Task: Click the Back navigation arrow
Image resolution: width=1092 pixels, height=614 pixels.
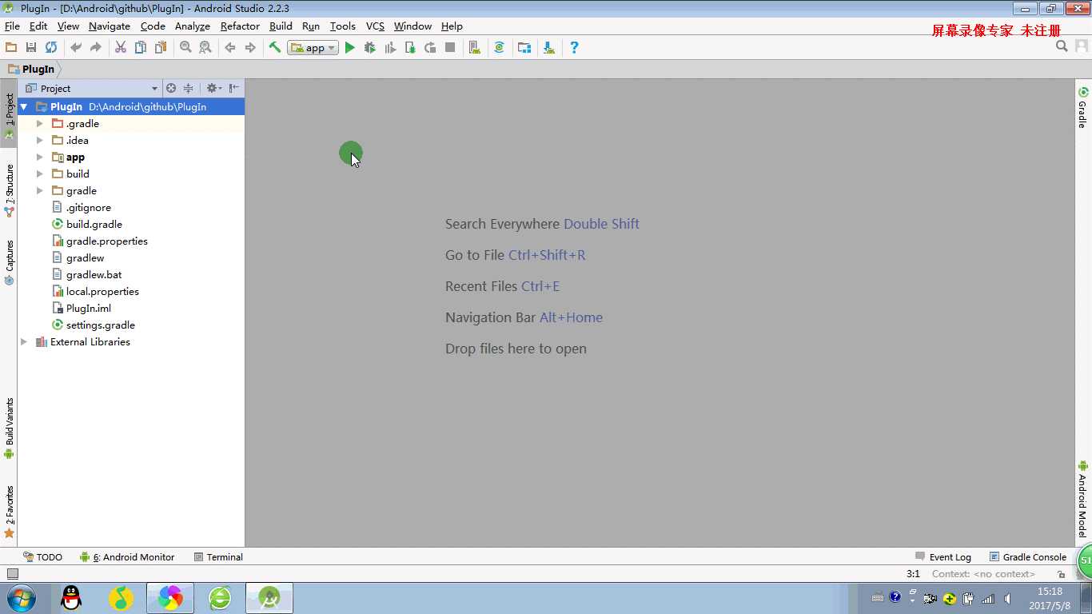Action: click(x=230, y=47)
